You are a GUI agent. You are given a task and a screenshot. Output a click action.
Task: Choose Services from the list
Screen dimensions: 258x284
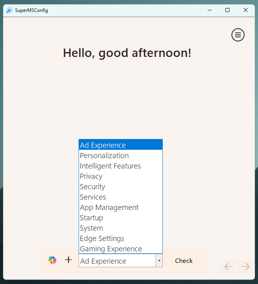[x=121, y=197]
